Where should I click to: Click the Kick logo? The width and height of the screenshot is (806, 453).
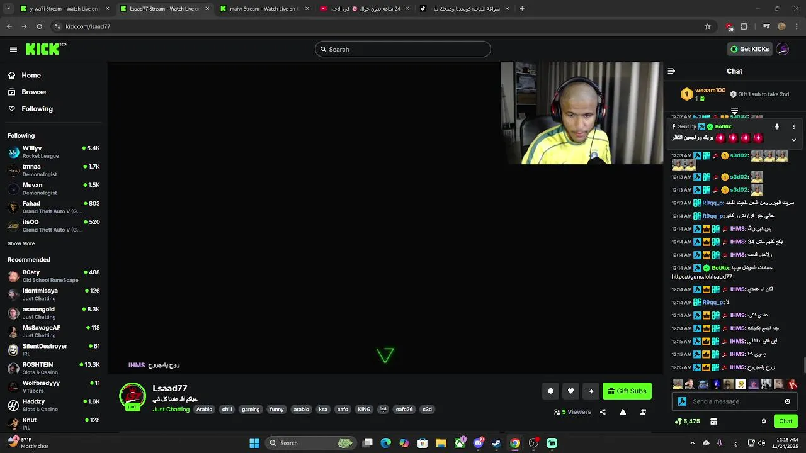coord(46,49)
